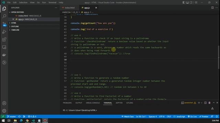
Task: Open the Remote Explorer view
Action: 4,47
